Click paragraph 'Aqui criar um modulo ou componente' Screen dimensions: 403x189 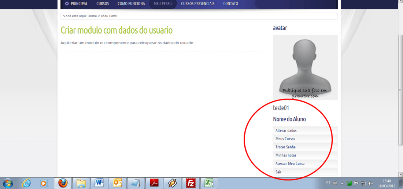(x=127, y=43)
